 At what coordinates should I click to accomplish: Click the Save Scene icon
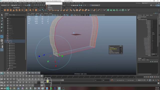pyautogui.click(x=16, y=5)
